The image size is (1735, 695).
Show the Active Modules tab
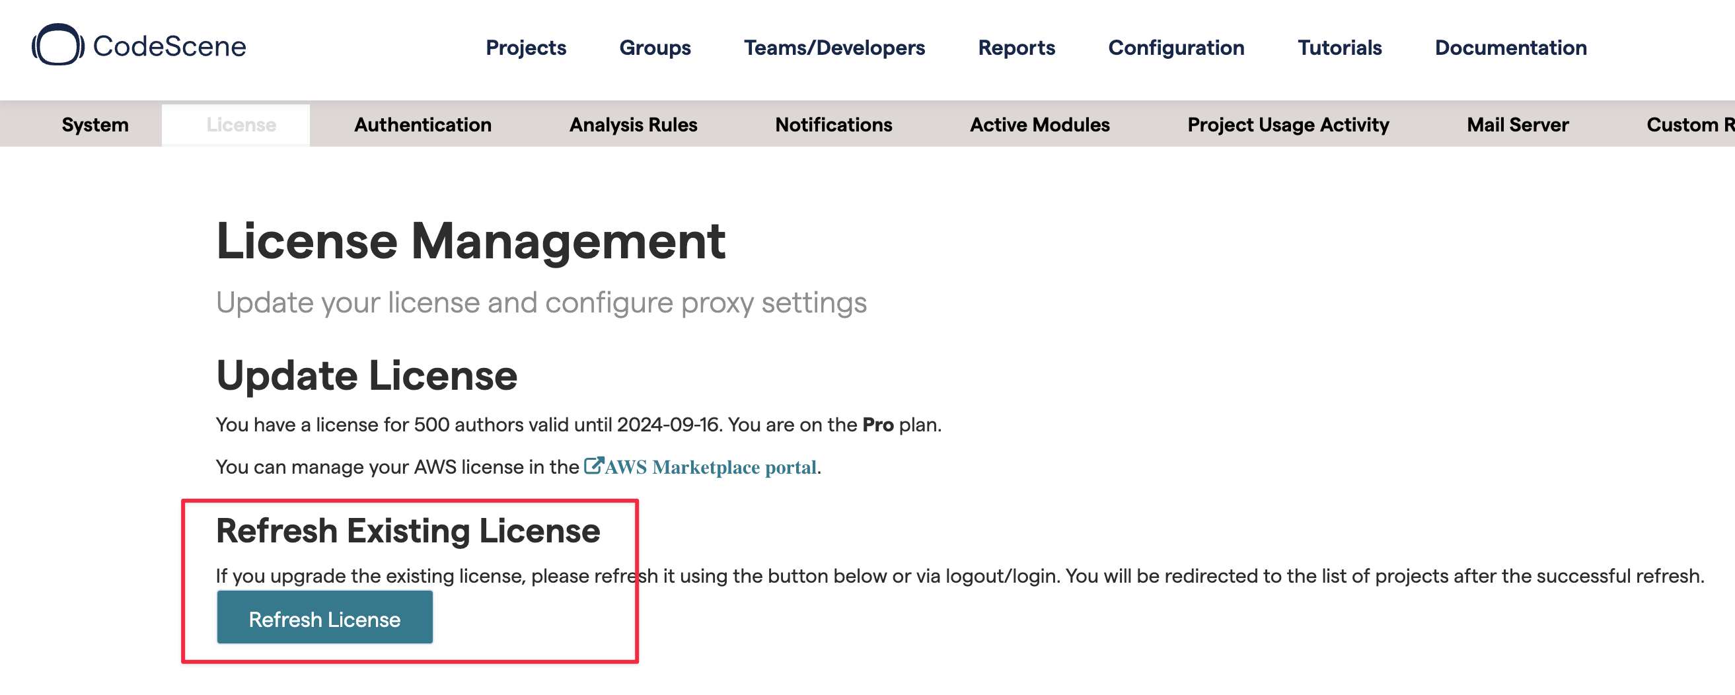[x=1039, y=126]
